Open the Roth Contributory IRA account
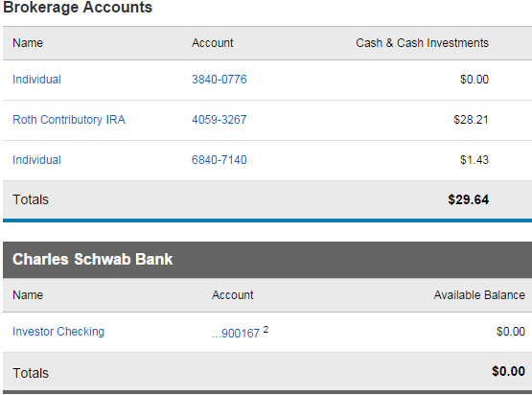The image size is (532, 395). click(69, 120)
